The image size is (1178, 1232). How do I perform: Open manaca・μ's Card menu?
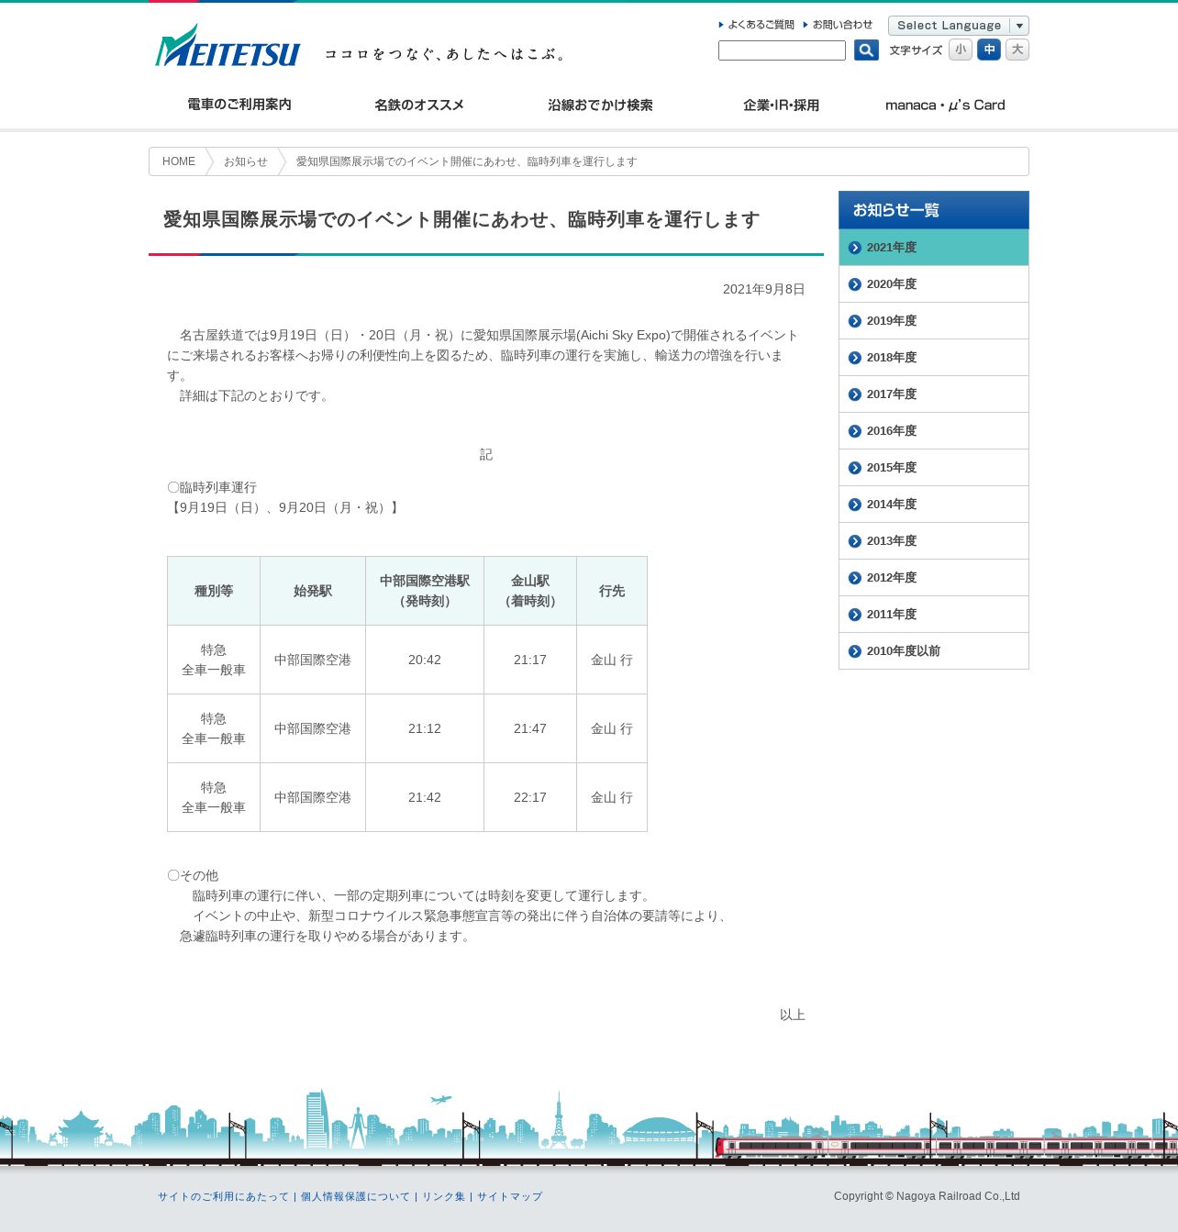click(x=945, y=105)
